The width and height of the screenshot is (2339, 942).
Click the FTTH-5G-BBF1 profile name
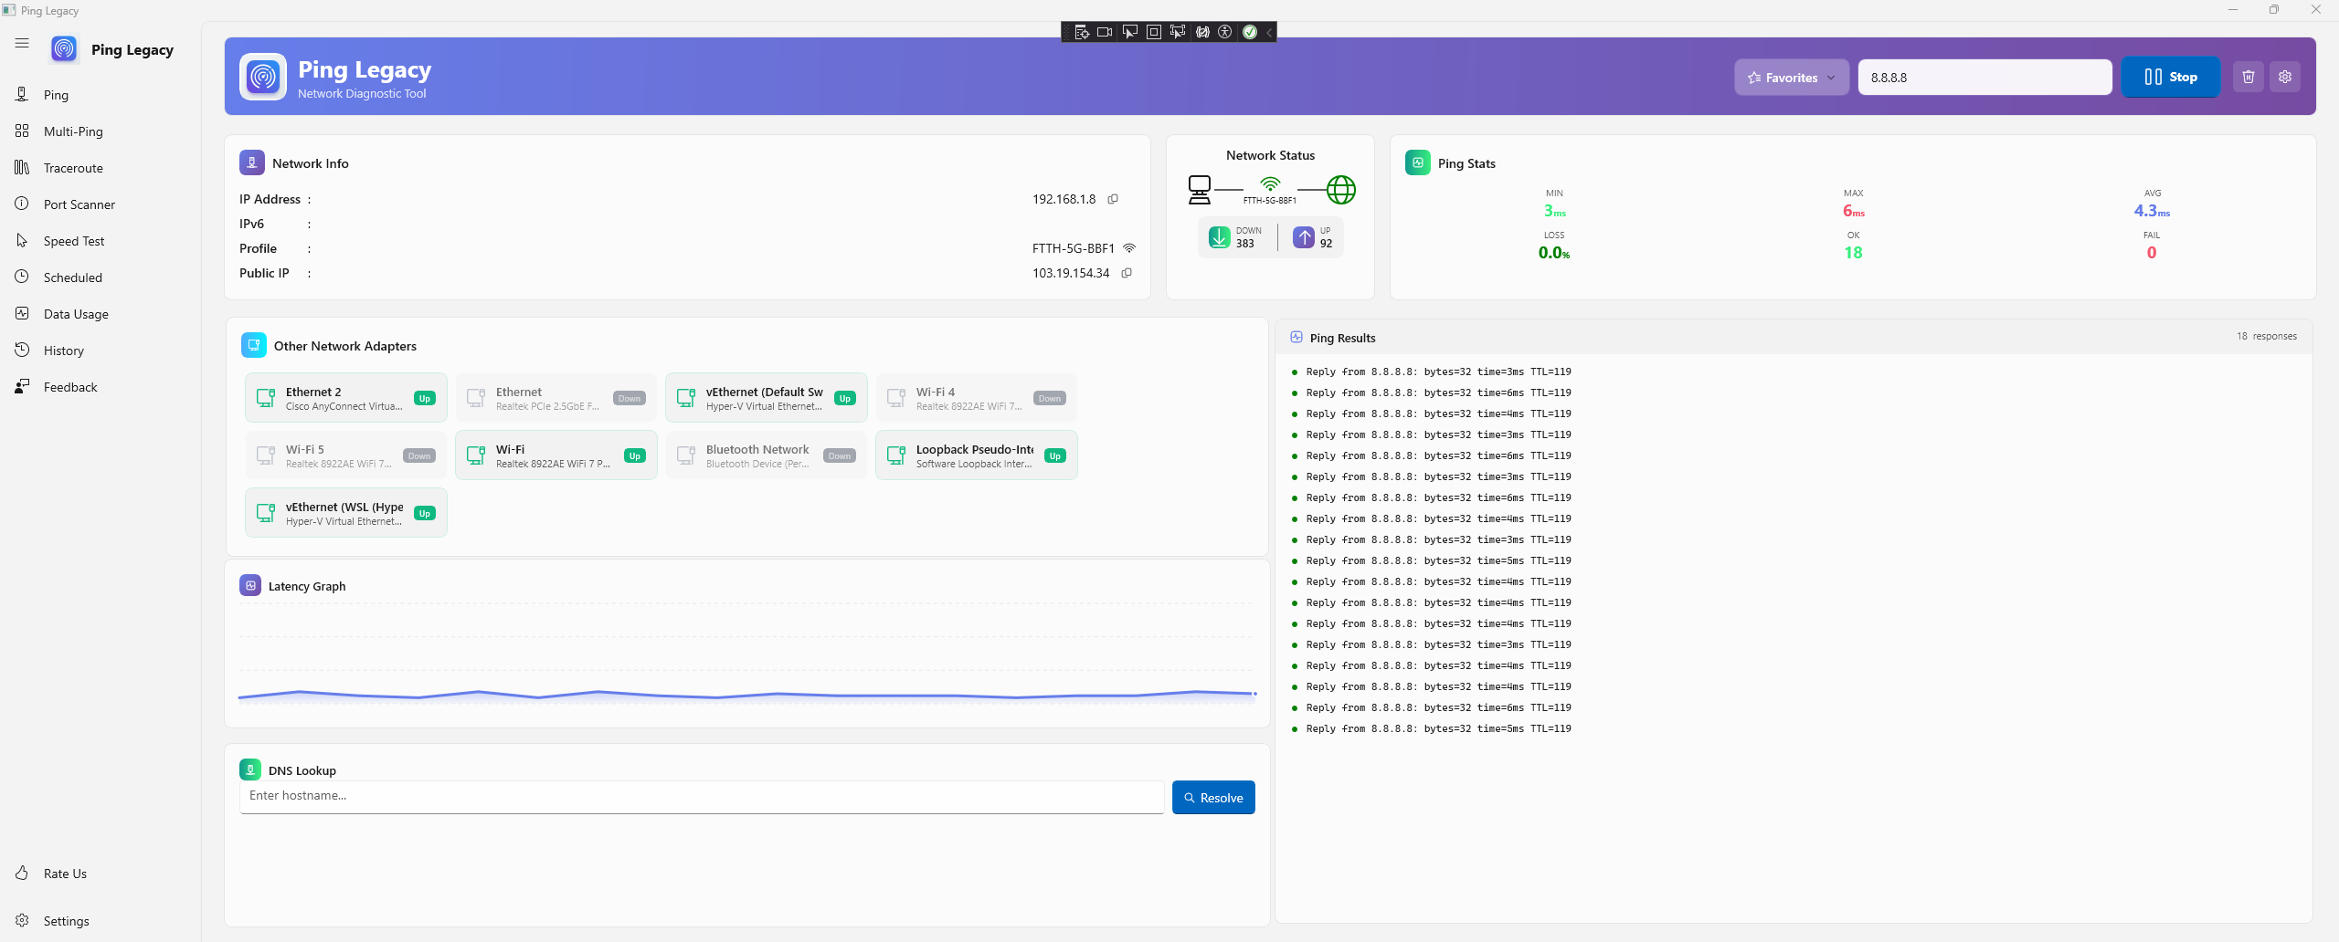1074,248
